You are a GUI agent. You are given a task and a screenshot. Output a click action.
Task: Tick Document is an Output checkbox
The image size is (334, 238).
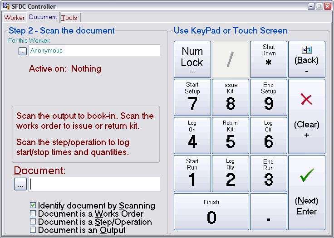tap(78, 230)
